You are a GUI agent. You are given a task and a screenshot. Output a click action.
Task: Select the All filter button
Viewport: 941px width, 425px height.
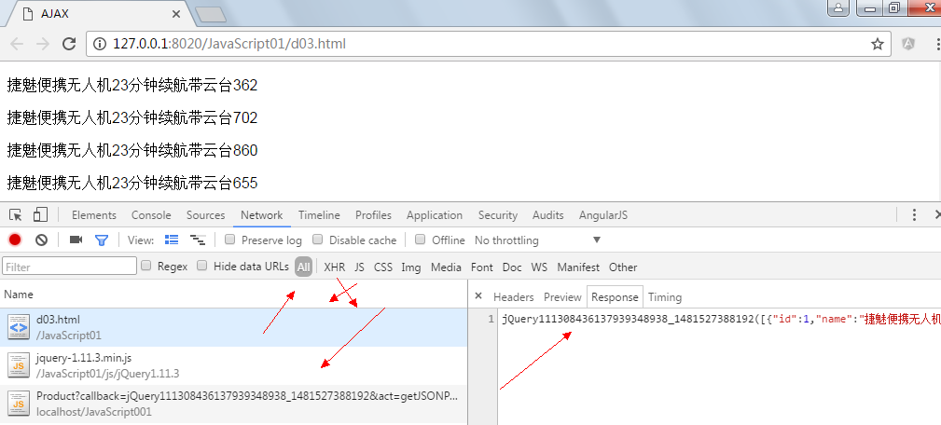[303, 267]
